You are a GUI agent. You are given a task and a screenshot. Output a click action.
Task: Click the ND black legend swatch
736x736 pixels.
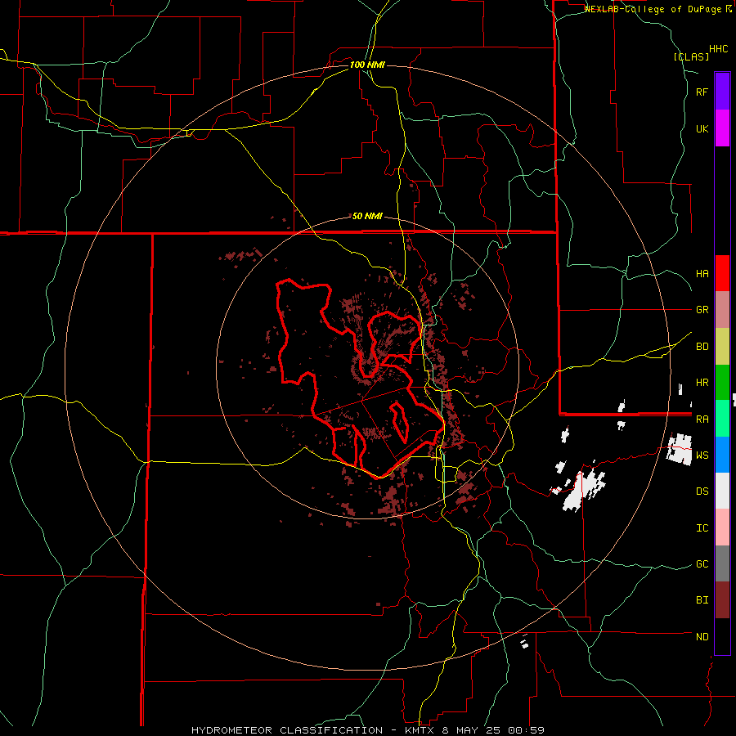point(722,636)
